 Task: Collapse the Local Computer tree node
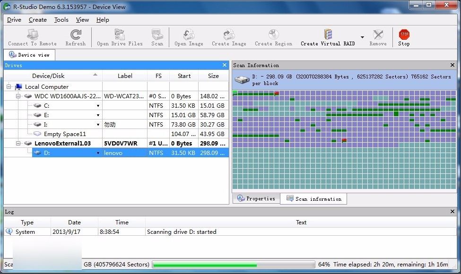coord(9,87)
